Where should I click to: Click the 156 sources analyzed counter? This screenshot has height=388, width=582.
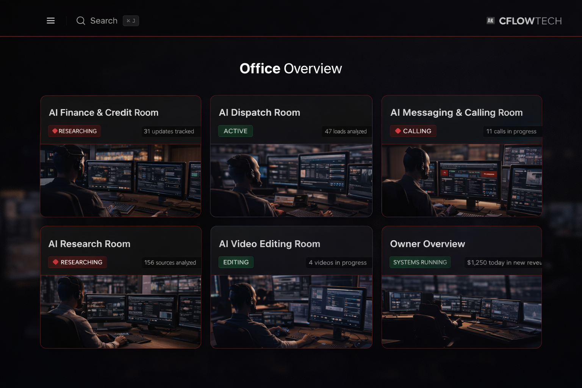point(170,262)
